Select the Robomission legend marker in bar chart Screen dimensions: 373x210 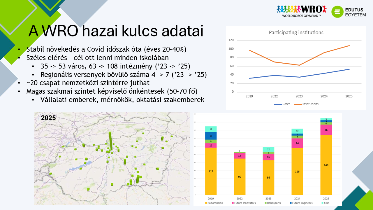pyautogui.click(x=206, y=203)
